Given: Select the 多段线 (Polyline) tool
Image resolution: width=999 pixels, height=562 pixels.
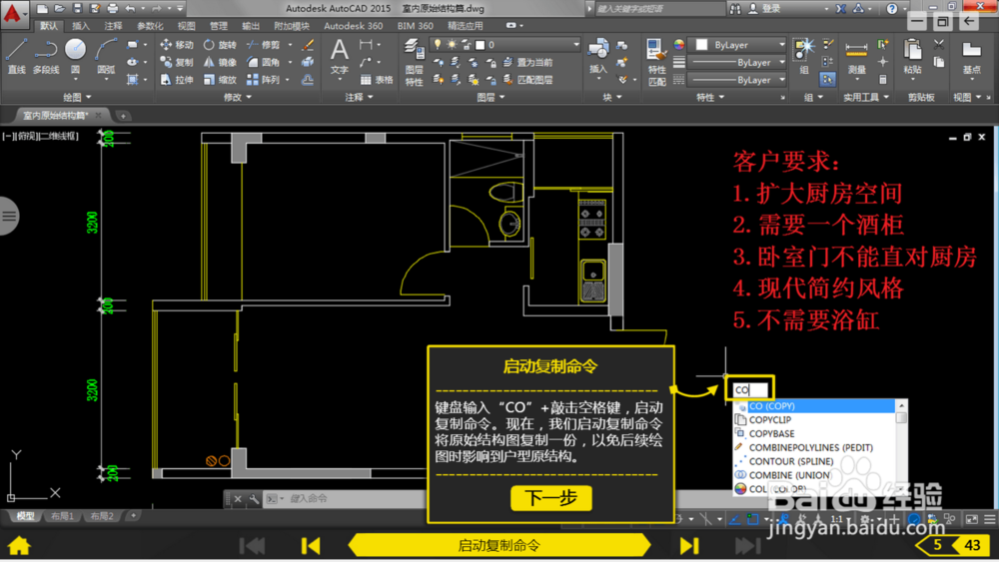Looking at the screenshot, I should point(46,56).
